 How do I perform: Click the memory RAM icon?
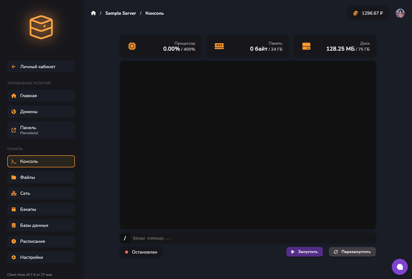click(219, 46)
